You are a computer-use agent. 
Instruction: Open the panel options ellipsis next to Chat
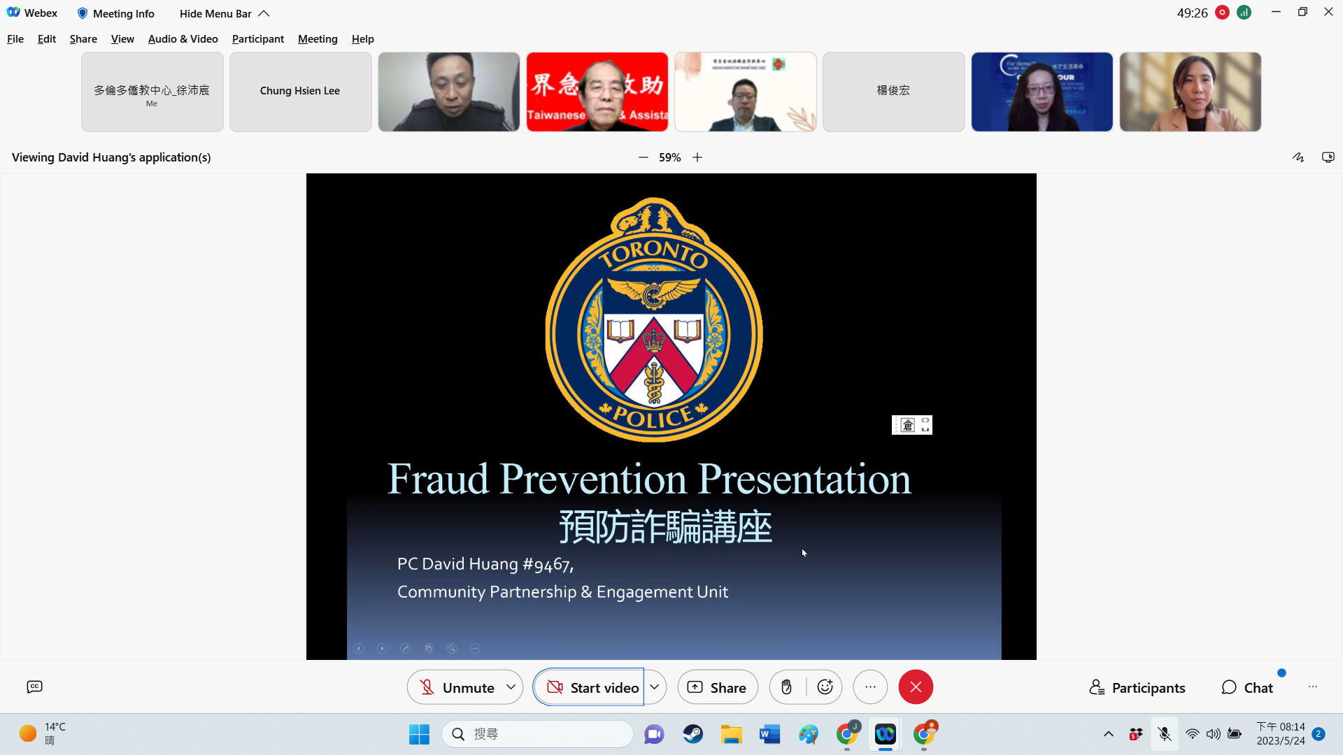point(1312,687)
